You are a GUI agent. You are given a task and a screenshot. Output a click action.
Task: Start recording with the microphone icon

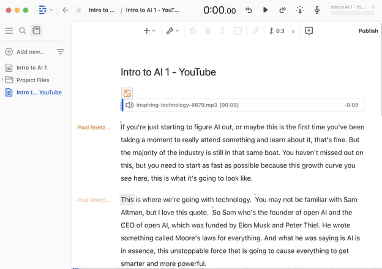(x=317, y=10)
